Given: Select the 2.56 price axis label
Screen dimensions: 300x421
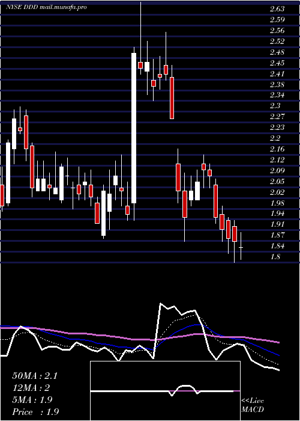Looking at the screenshot, I should point(277,31).
